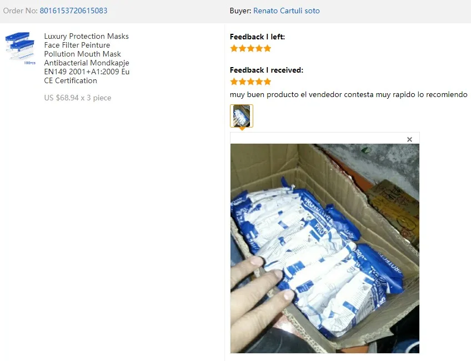Open order number 8016153720615083 link

coord(73,11)
